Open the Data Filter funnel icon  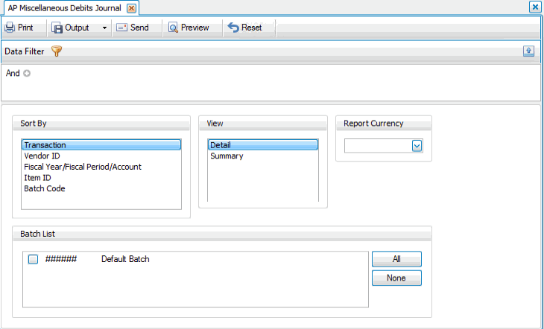(x=57, y=51)
